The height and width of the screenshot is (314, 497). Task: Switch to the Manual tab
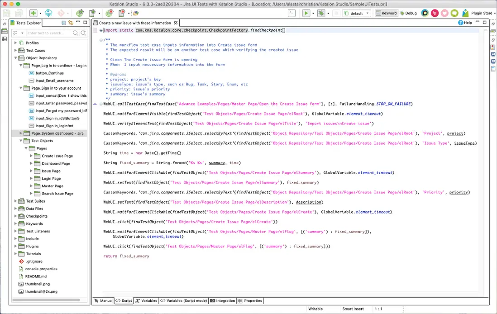103,301
